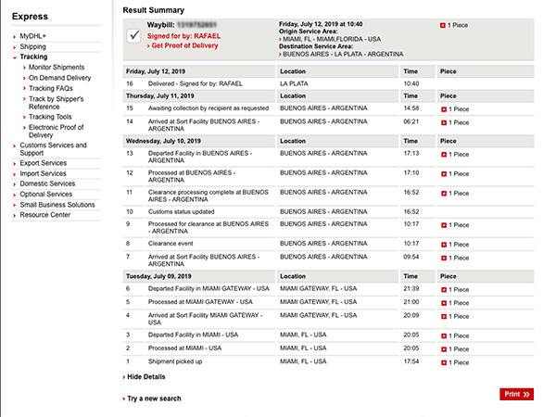
Task: Open Monitor Shipments under Tracking
Action: 57,68
